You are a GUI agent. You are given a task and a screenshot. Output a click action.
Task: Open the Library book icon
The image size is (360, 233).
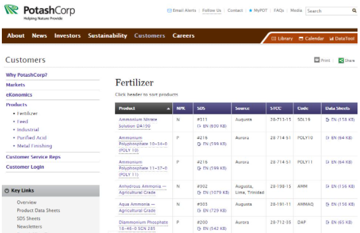tap(274, 38)
